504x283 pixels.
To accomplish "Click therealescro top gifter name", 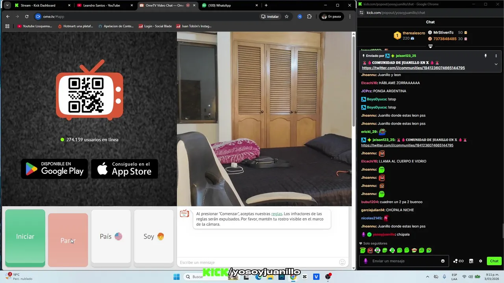I will click(x=414, y=33).
